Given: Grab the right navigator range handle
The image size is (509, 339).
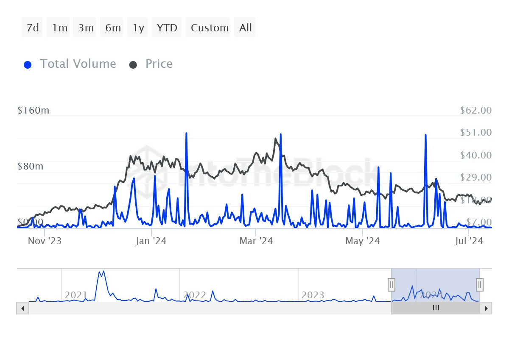Looking at the screenshot, I should pos(480,284).
